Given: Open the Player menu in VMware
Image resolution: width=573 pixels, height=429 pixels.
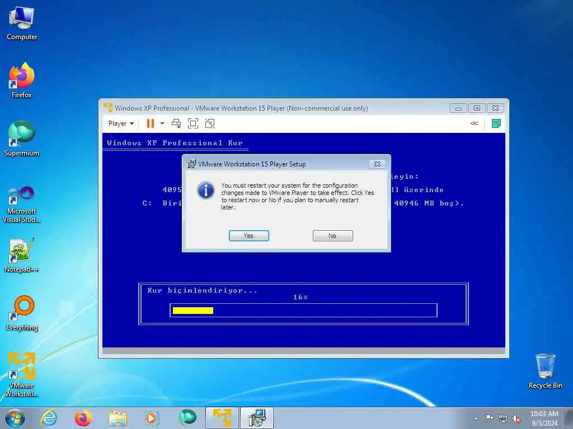Looking at the screenshot, I should click(121, 123).
